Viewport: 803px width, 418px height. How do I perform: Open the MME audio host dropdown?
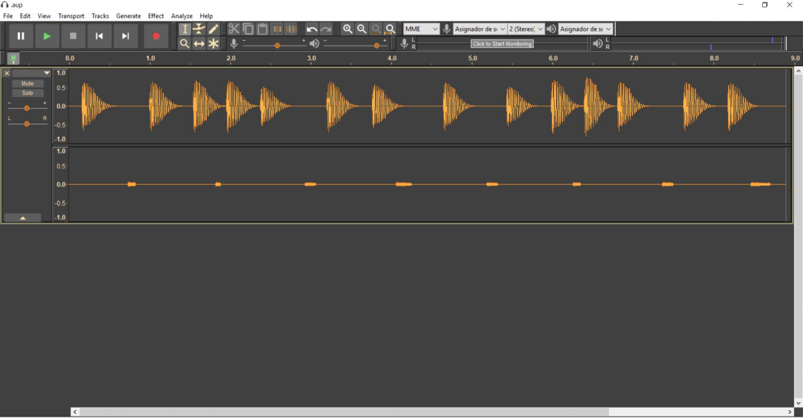click(x=422, y=29)
